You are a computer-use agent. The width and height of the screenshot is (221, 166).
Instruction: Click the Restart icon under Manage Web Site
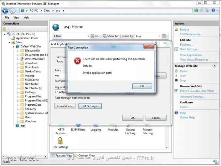(x=176, y=71)
